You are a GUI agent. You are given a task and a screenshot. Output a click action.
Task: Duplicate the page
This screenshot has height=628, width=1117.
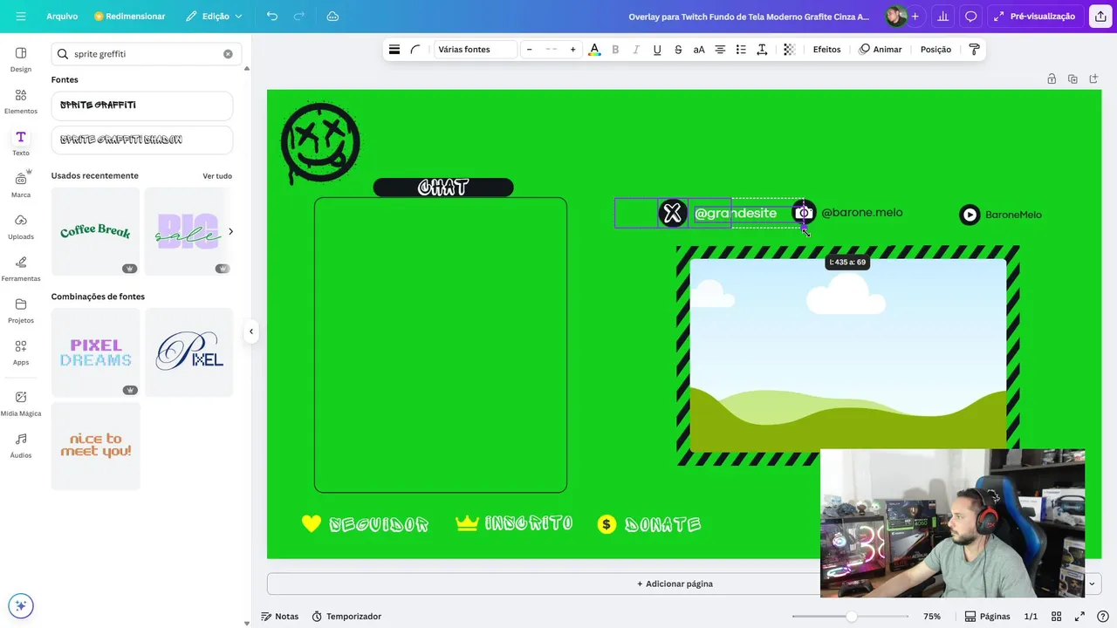[1072, 78]
